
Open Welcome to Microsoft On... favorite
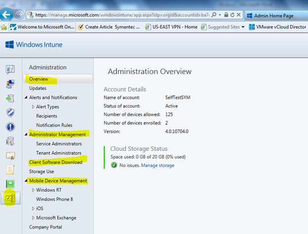point(42,27)
